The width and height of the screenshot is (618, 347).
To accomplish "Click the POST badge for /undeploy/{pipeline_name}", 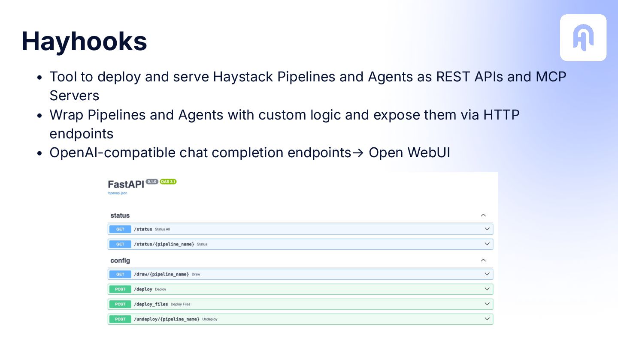I will coord(120,319).
